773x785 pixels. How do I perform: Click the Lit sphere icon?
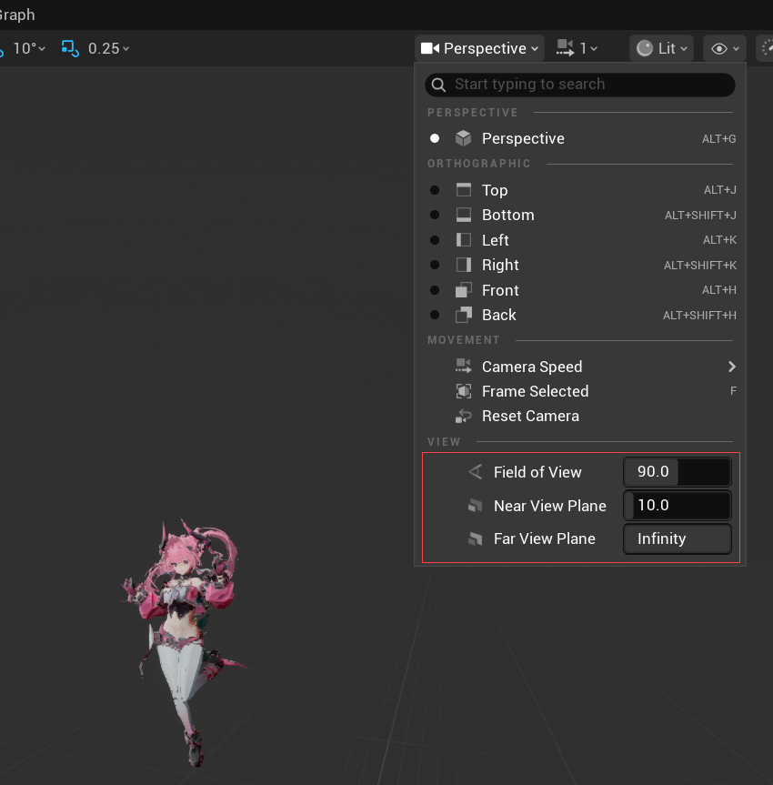645,48
